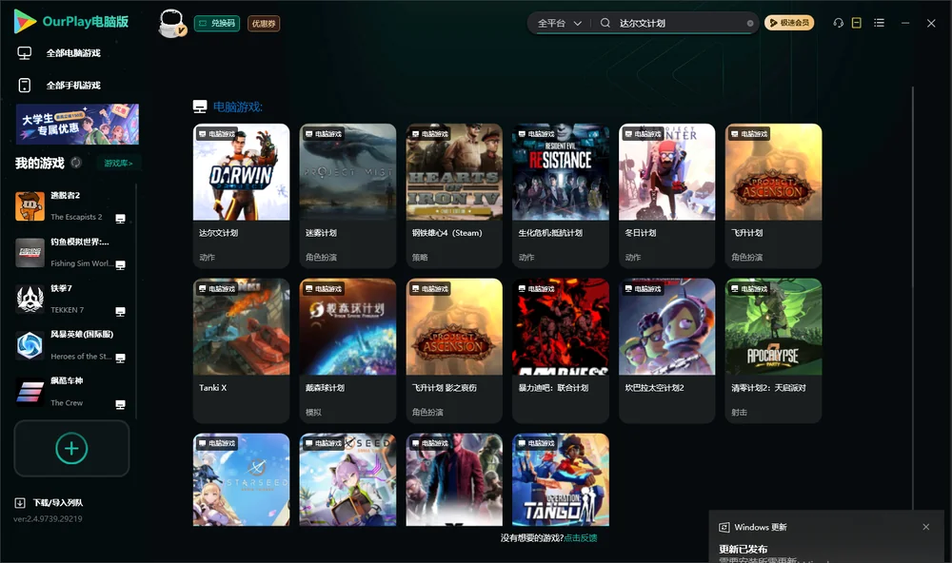Clear the search text with the round clear icon
This screenshot has height=563, width=952.
coord(750,23)
